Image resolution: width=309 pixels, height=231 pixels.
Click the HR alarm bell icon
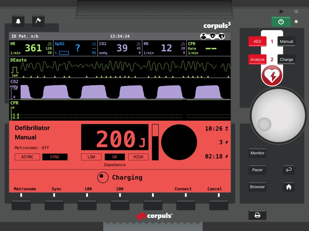click(x=49, y=44)
